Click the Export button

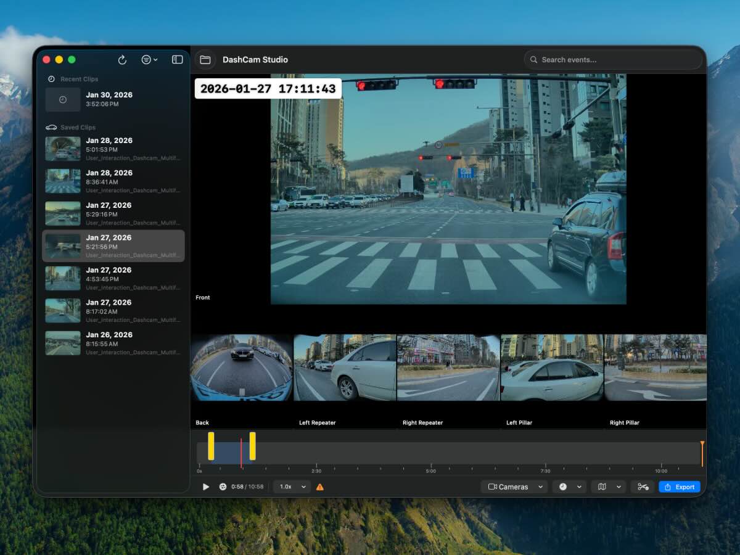680,487
